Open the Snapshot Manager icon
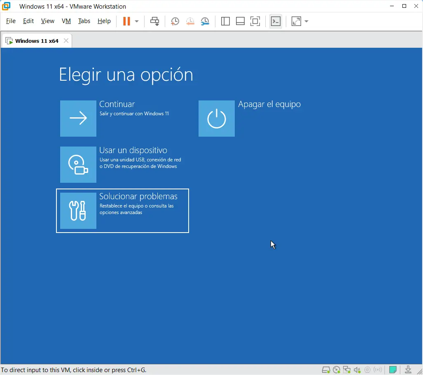423x375 pixels. [205, 21]
